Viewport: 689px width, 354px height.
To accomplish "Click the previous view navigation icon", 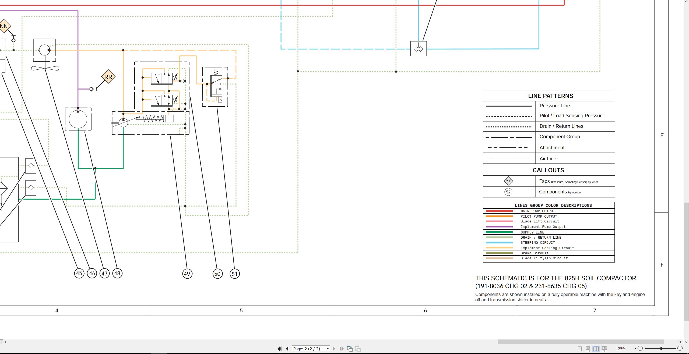I will click(x=350, y=349).
